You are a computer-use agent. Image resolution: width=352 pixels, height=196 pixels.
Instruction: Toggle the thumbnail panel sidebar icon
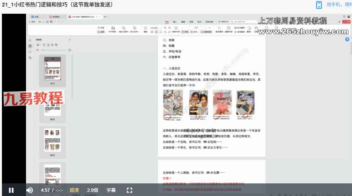[x=30, y=46]
